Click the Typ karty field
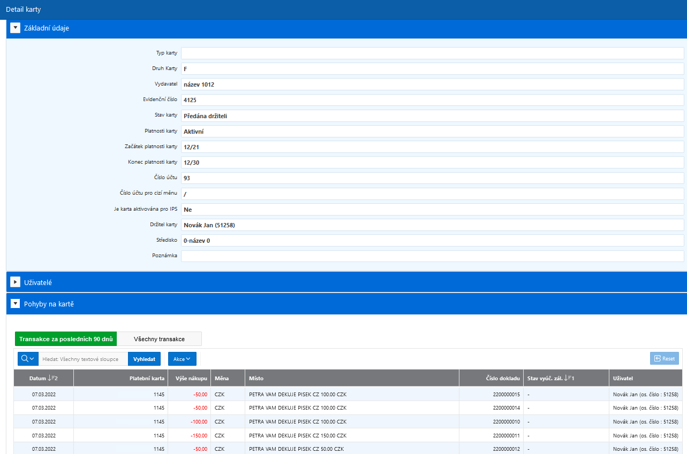This screenshot has height=454, width=687. (433, 53)
